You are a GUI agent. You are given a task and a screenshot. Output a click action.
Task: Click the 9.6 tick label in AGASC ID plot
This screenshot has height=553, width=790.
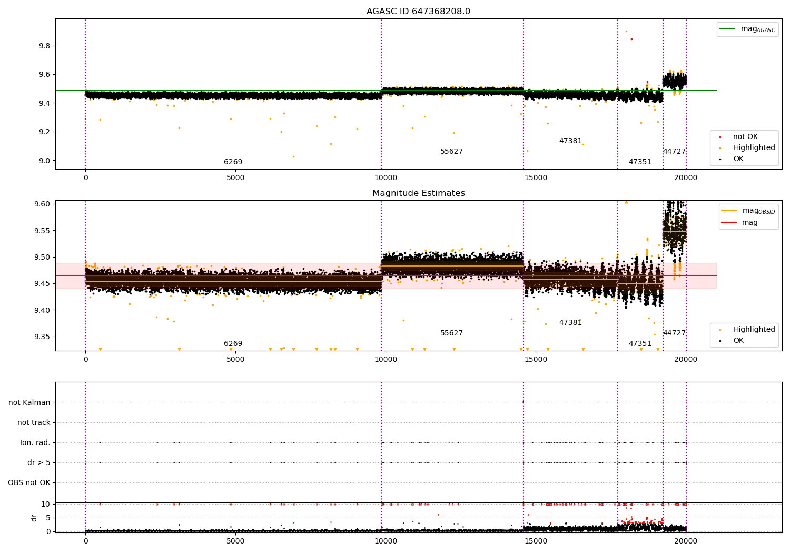[45, 74]
